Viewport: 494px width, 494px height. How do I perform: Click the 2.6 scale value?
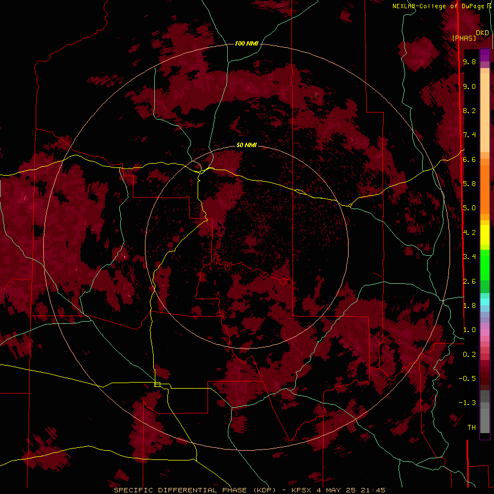point(469,282)
